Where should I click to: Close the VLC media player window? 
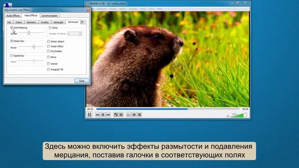click(245, 3)
